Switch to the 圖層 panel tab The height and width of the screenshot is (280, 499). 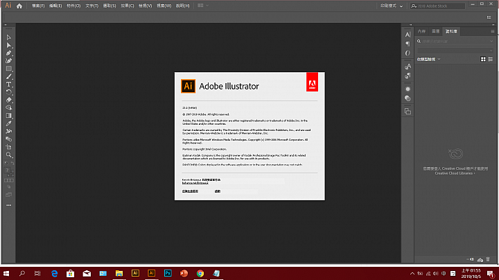pos(435,31)
